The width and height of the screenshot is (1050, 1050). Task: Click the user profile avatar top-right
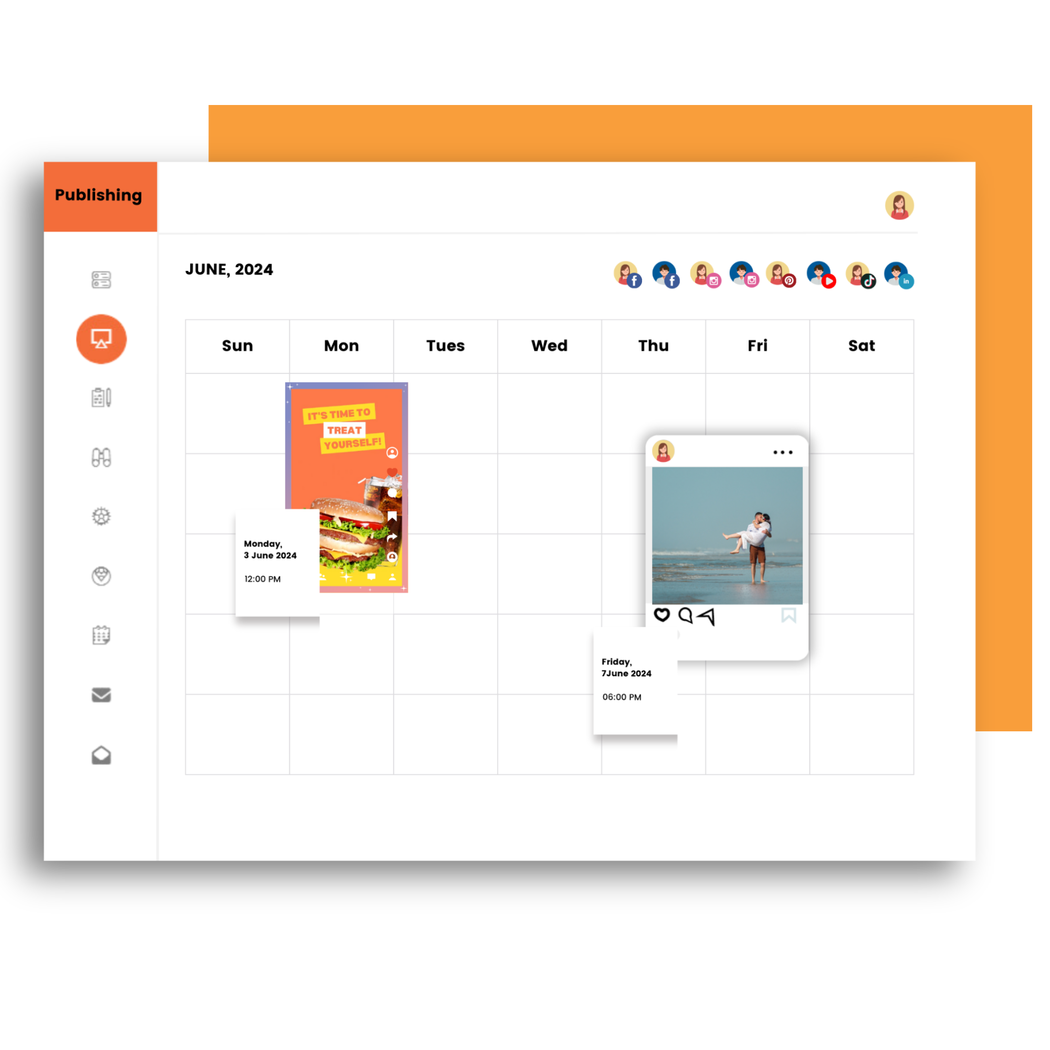[x=899, y=205]
